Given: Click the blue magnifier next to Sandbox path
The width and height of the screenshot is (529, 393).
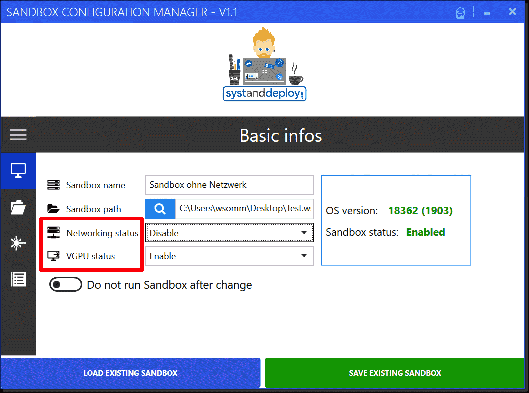Looking at the screenshot, I should tap(160, 209).
